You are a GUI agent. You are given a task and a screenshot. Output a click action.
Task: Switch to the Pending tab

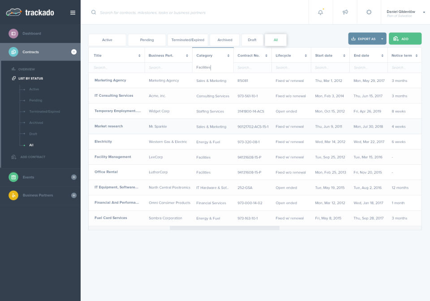(x=147, y=40)
